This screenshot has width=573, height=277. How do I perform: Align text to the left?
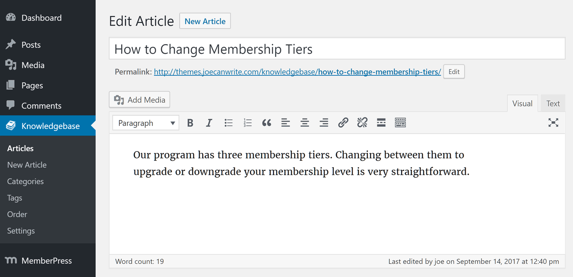[x=285, y=123]
